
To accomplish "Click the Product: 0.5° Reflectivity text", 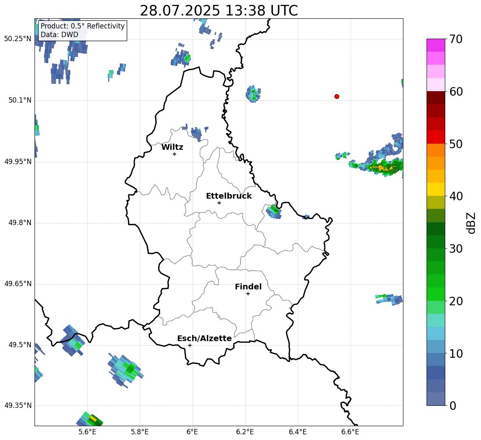I will [82, 26].
